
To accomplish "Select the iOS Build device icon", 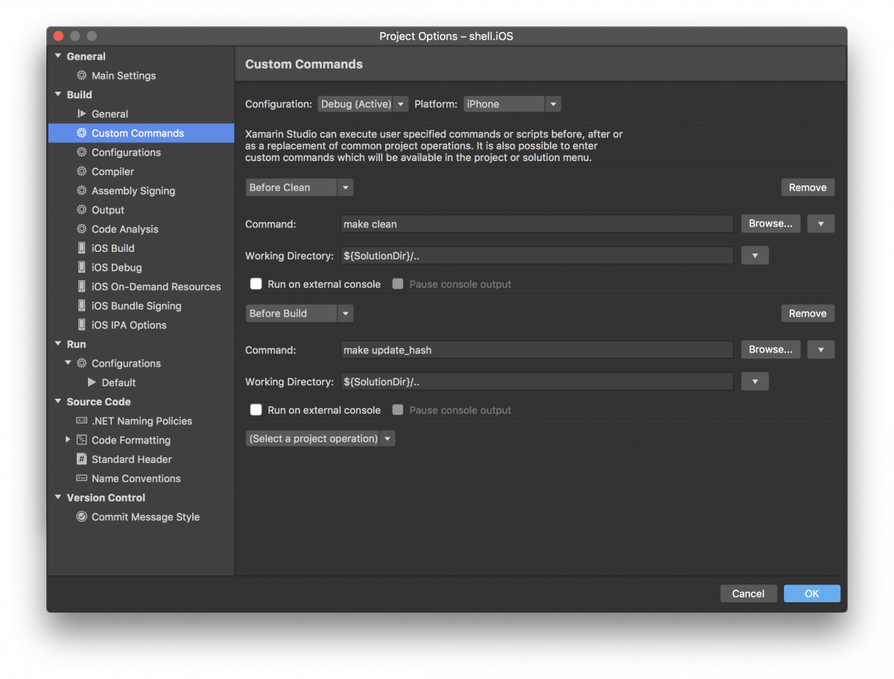I will coord(81,247).
